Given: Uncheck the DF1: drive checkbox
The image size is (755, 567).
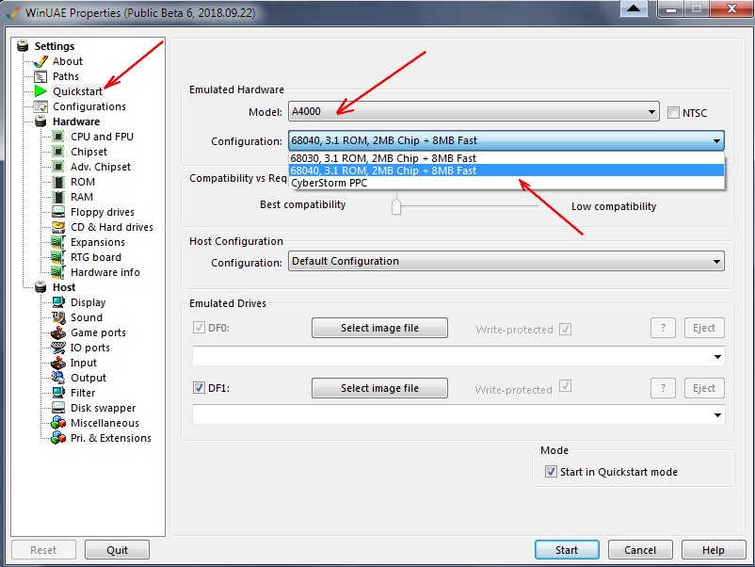Looking at the screenshot, I should coord(199,388).
